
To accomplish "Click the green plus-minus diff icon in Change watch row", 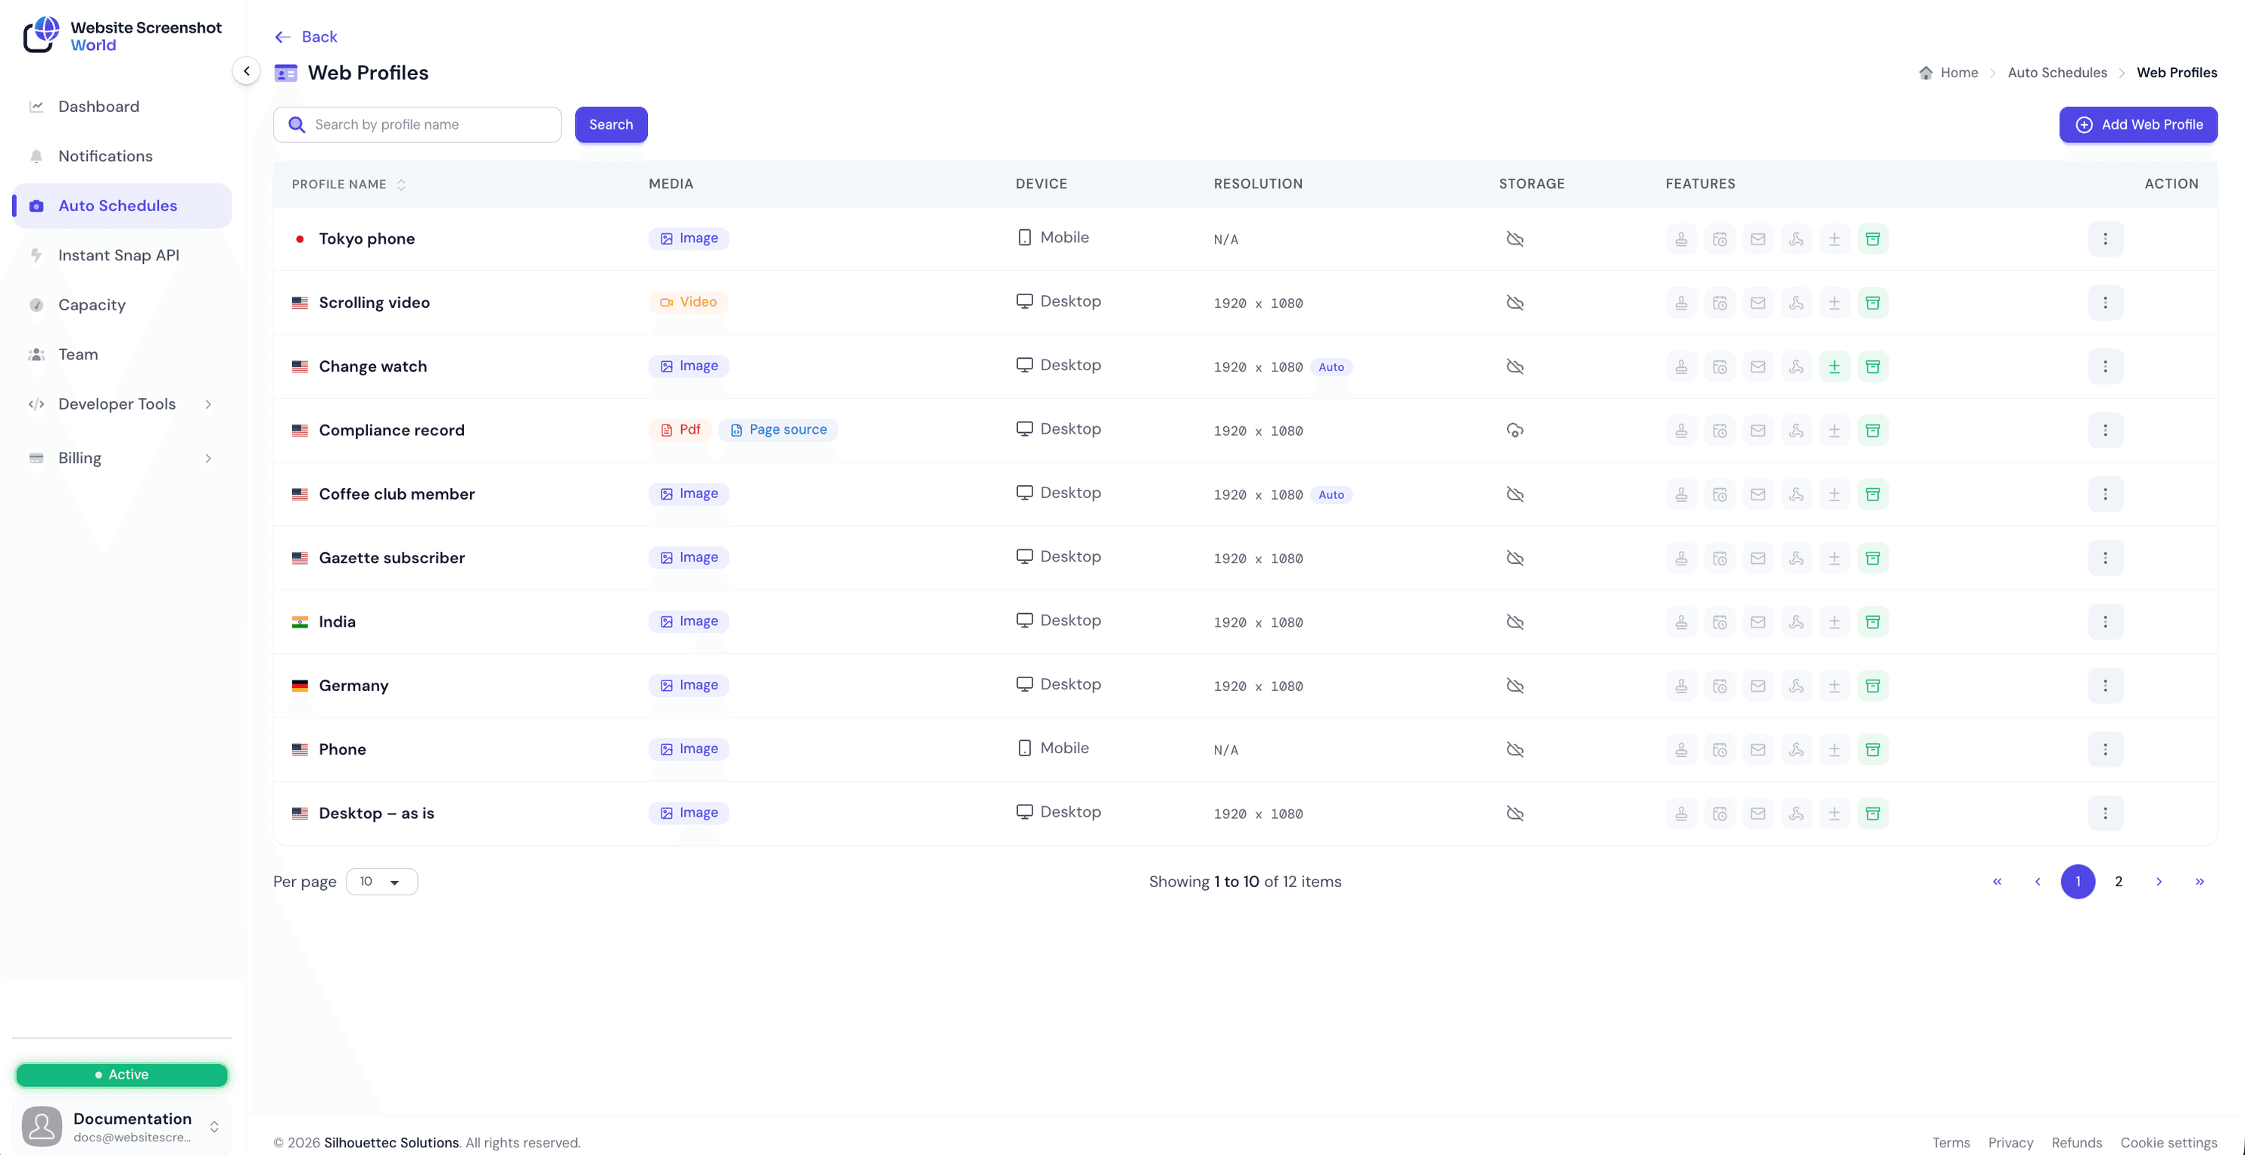I will (1835, 366).
